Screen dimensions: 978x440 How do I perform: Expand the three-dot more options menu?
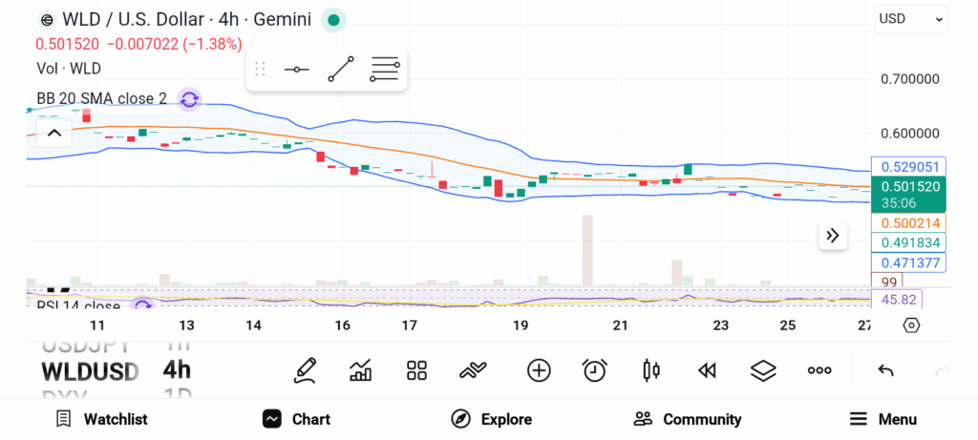(x=819, y=370)
